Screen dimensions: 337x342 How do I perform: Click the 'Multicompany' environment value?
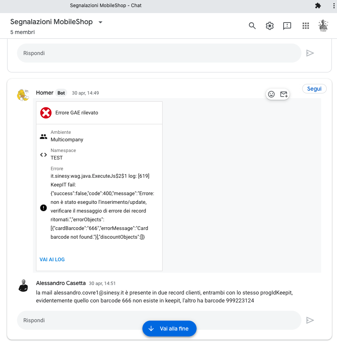tap(67, 140)
